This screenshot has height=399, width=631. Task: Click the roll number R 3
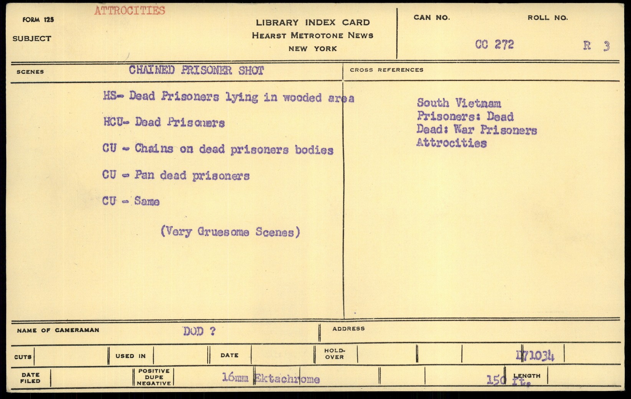pos(596,46)
